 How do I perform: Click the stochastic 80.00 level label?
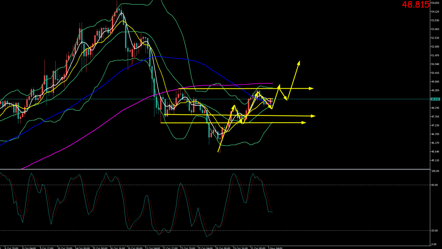click(435, 185)
